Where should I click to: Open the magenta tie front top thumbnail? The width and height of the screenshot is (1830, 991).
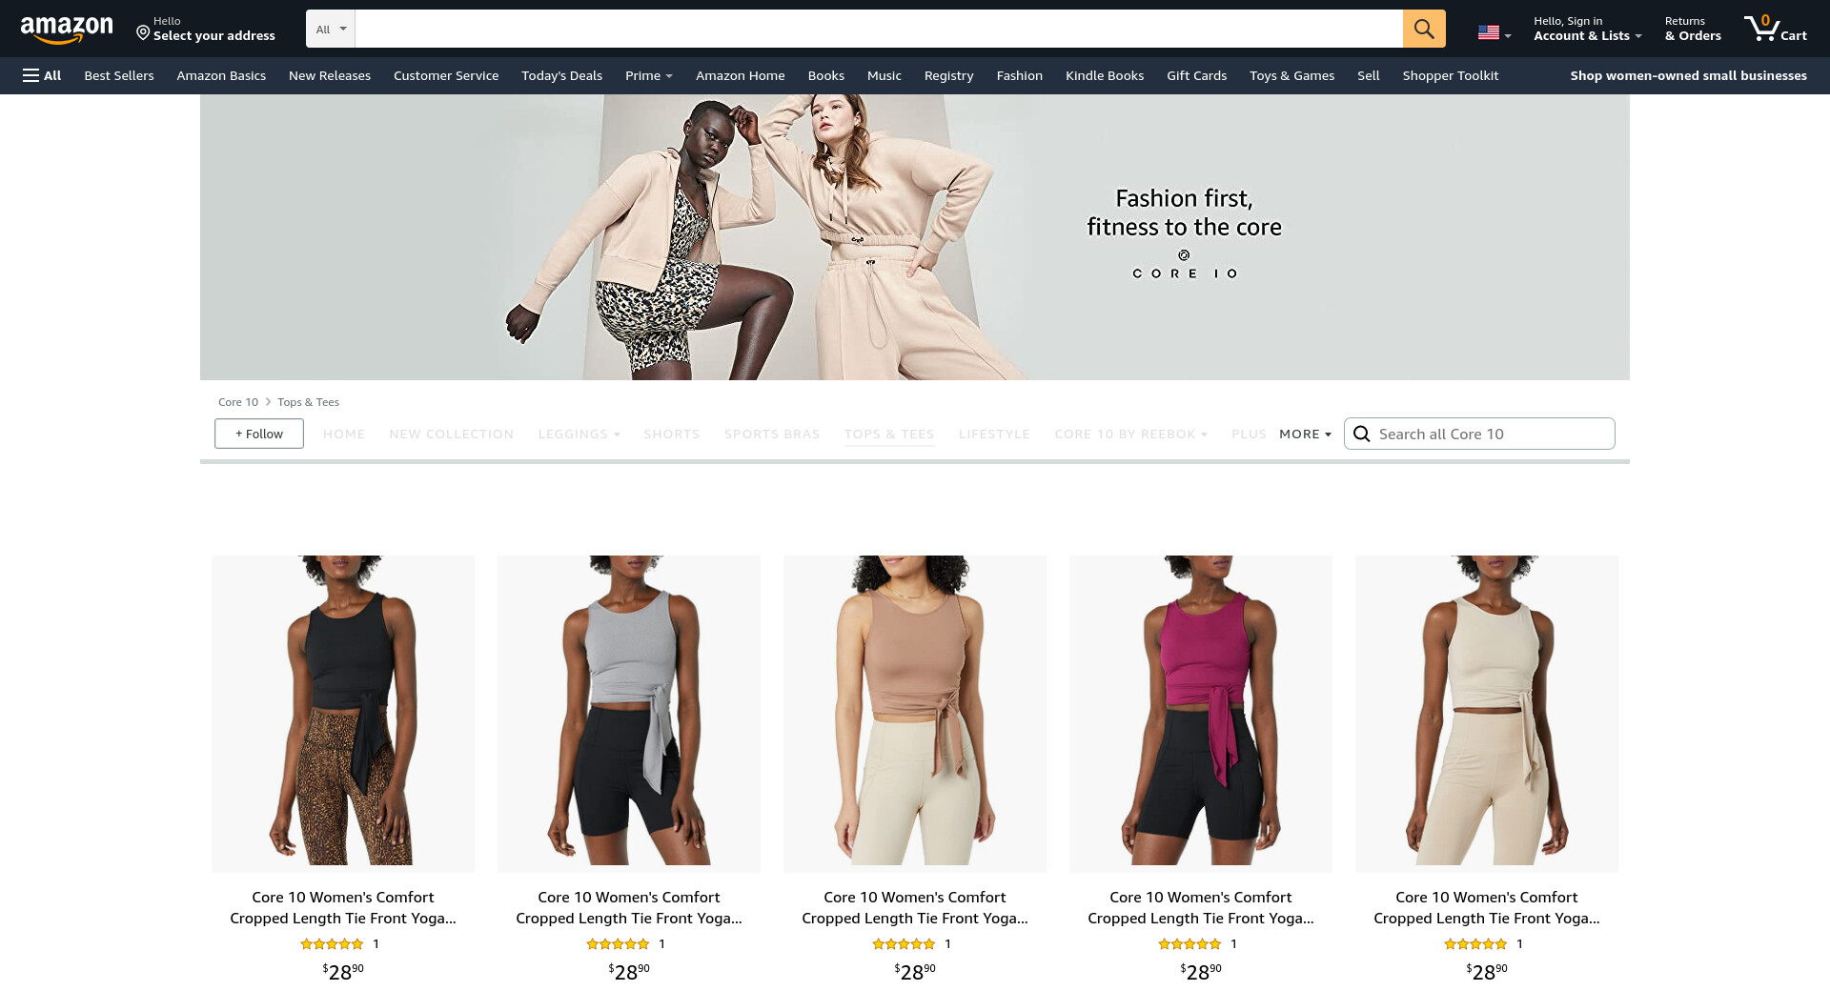pos(1200,713)
